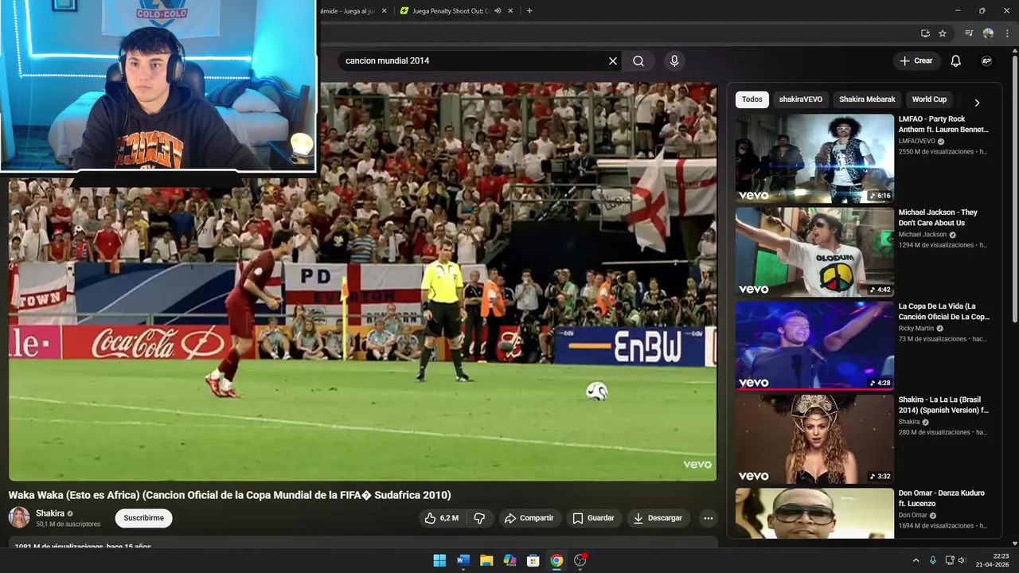The image size is (1019, 573).
Task: Open the Chrome three-dot menu
Action: click(x=1007, y=33)
